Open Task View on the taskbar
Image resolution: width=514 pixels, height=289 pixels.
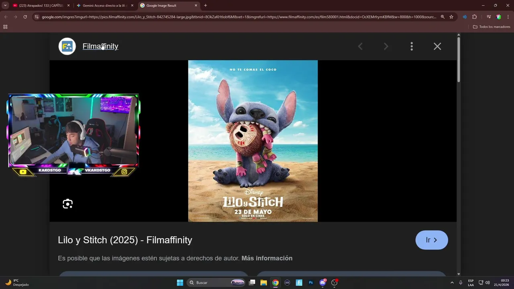(252, 283)
